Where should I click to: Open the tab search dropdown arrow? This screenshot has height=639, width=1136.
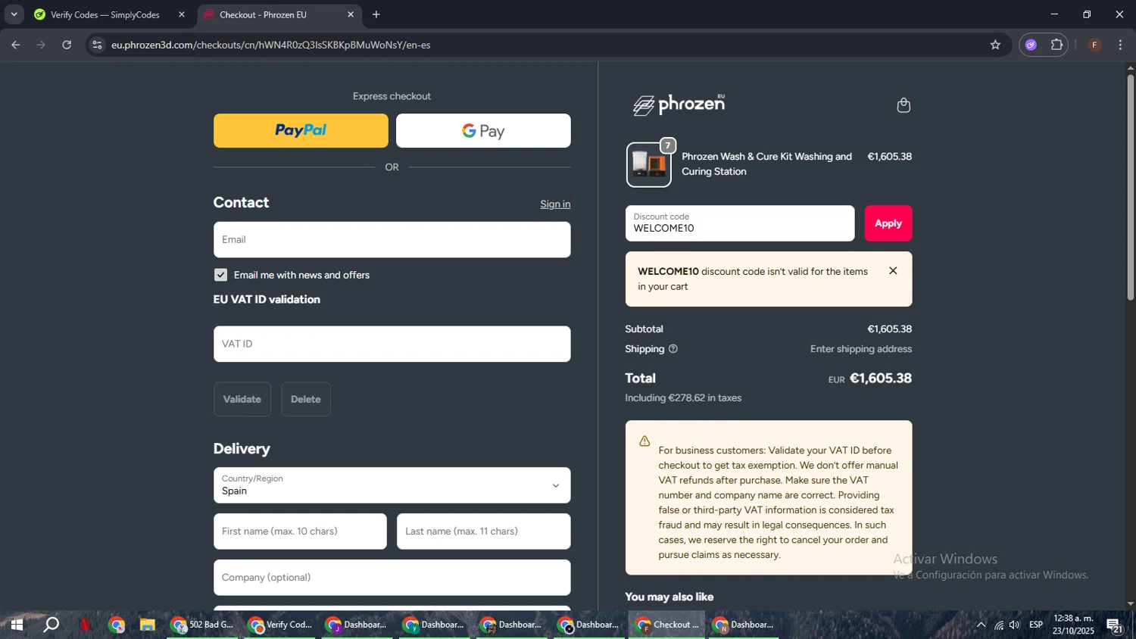[x=14, y=14]
